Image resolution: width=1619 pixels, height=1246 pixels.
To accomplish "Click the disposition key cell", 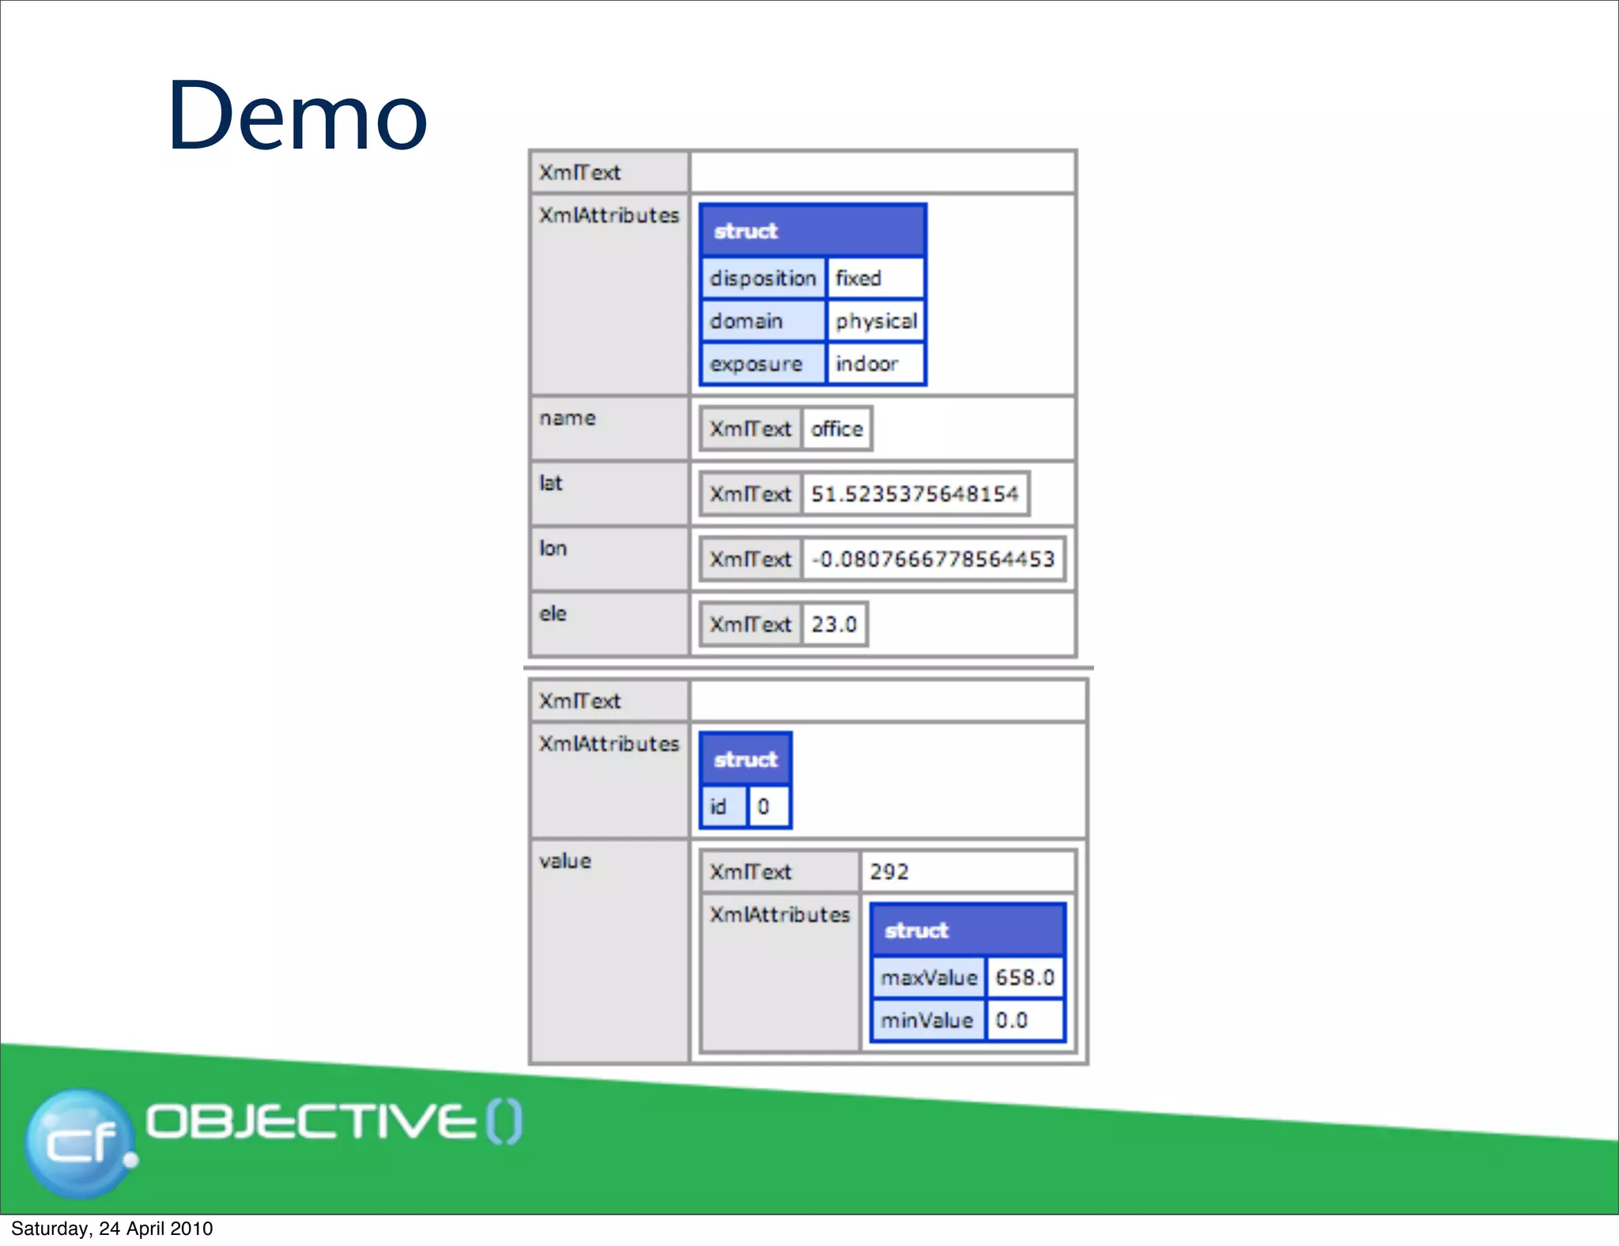I will (762, 278).
